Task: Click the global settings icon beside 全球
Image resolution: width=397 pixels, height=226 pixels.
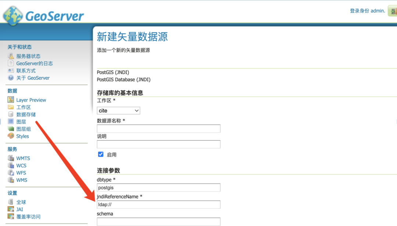Action: point(11,202)
